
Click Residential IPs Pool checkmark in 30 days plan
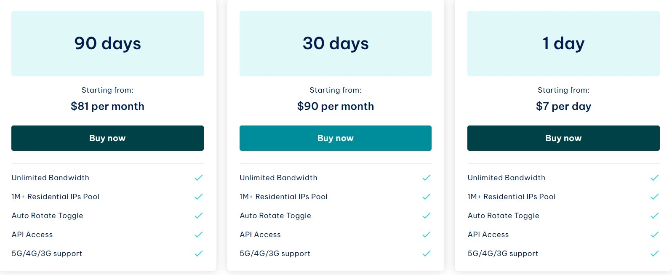coord(427,197)
